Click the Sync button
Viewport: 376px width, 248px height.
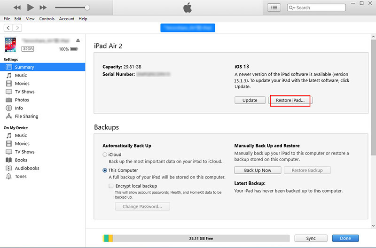tap(311, 238)
